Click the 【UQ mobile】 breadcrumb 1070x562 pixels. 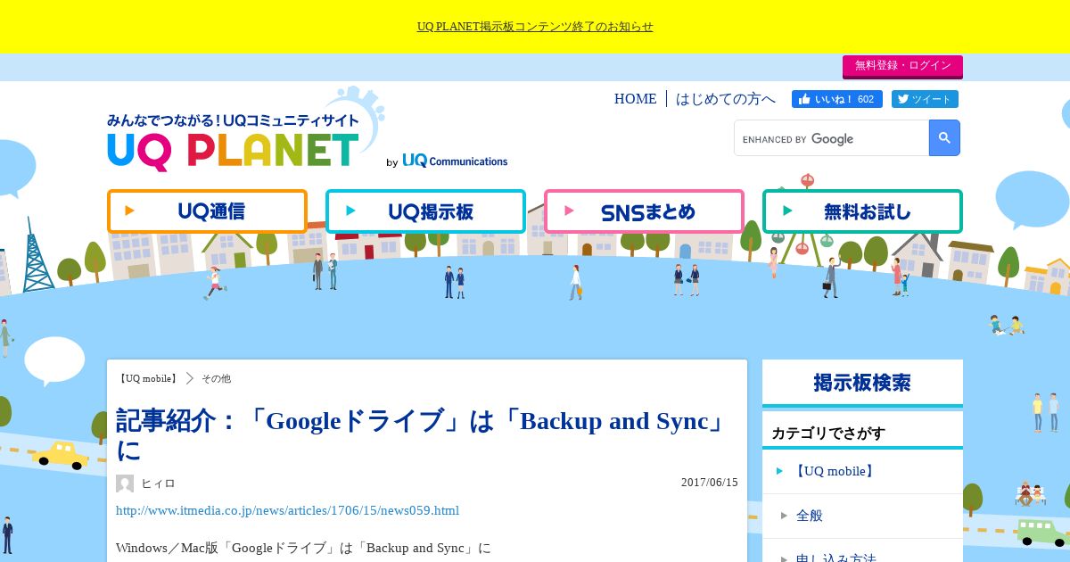coord(148,378)
